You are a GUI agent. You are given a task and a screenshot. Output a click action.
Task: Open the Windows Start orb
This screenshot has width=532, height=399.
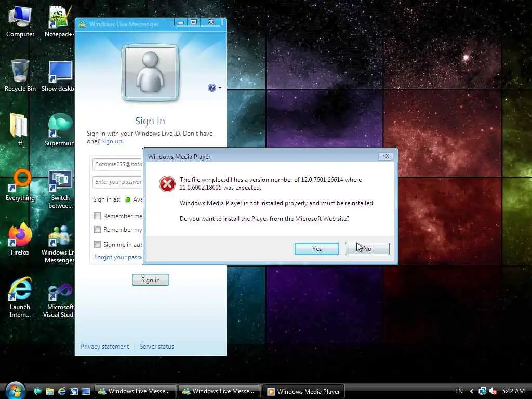[15, 390]
